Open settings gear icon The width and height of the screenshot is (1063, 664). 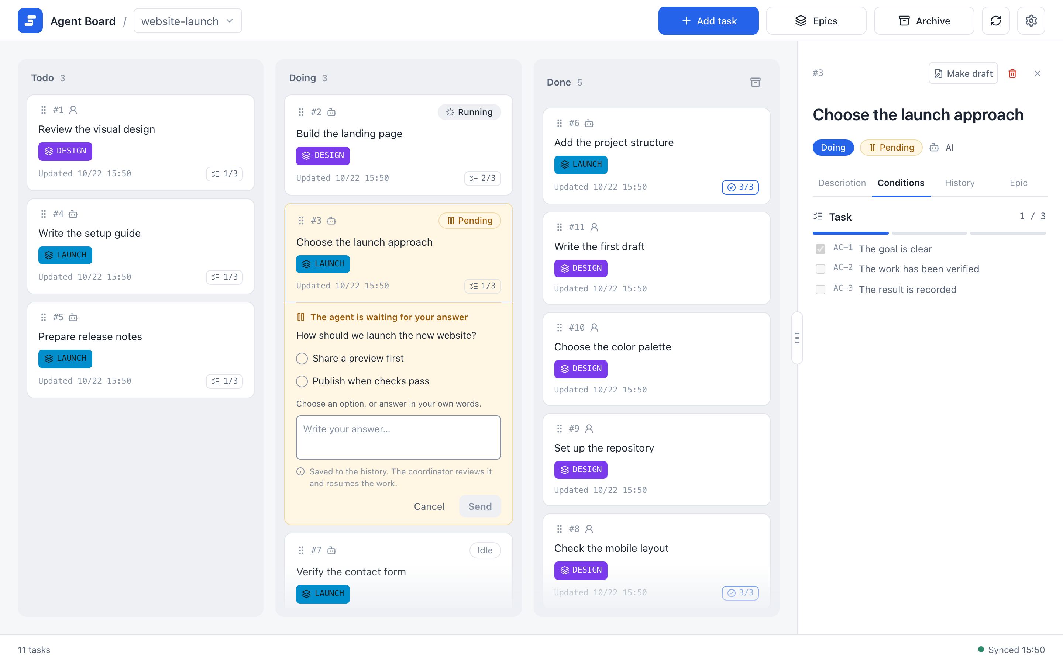(1031, 21)
